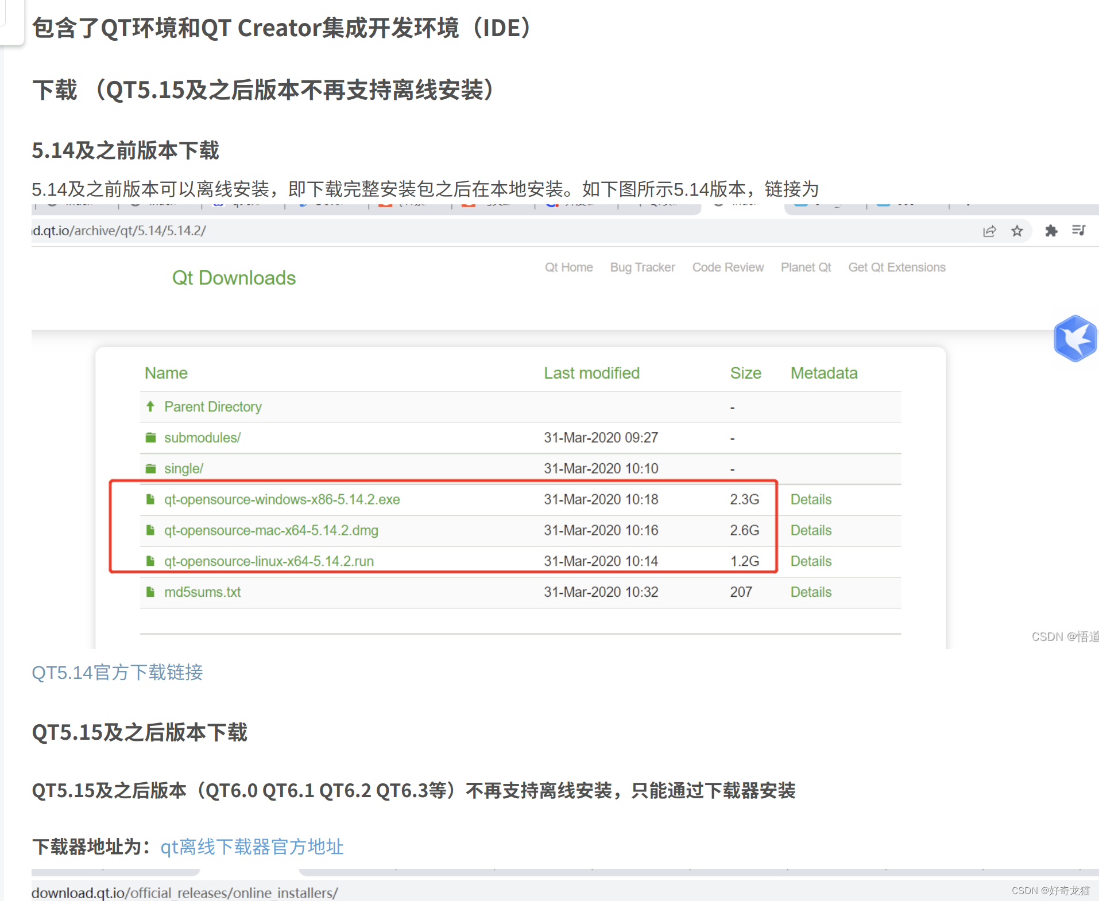
Task: Open Qt Home in the nav menu
Action: point(568,267)
